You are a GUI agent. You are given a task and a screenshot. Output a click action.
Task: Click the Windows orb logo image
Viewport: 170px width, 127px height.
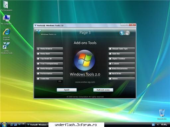tap(85, 60)
